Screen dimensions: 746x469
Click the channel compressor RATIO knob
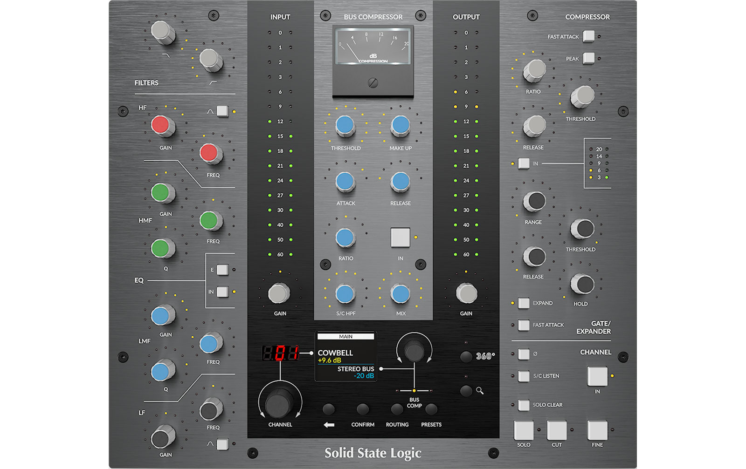coord(534,70)
